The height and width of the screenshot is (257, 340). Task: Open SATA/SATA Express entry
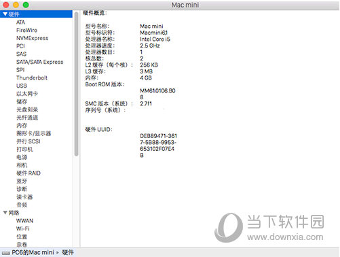click(40, 62)
